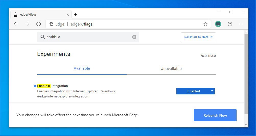Open the Enabled dropdown for IE Integration

(195, 91)
